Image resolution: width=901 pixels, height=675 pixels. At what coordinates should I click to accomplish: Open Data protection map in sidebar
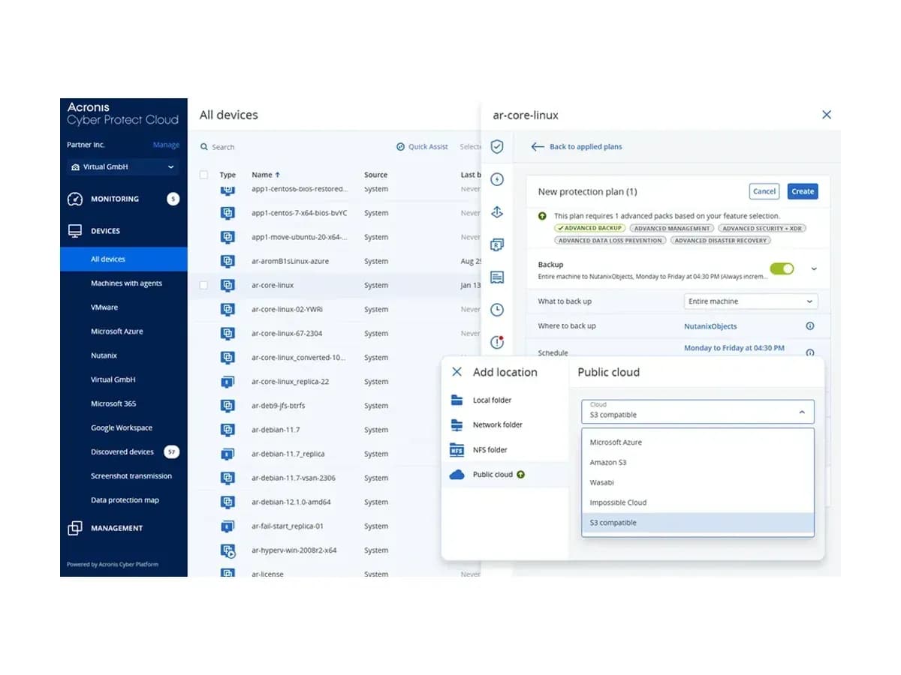[124, 500]
